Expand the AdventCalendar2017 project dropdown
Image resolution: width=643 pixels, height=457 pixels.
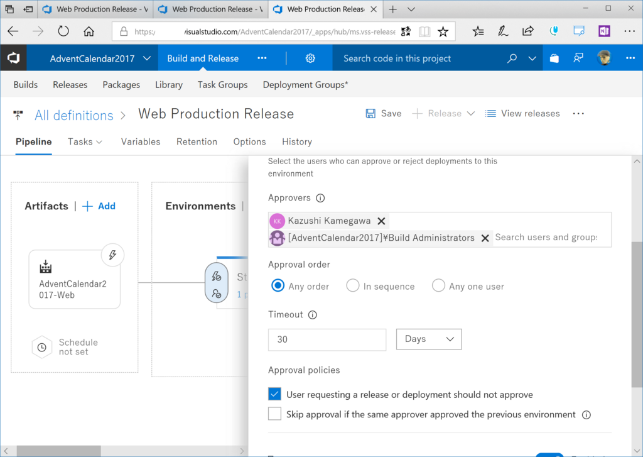(x=147, y=58)
